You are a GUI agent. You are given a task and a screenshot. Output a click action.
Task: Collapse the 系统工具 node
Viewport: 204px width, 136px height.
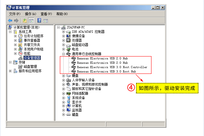(x=10, y=32)
